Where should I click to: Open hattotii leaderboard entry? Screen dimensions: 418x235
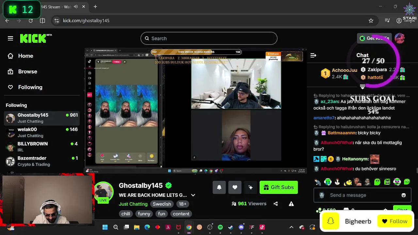pos(383,77)
